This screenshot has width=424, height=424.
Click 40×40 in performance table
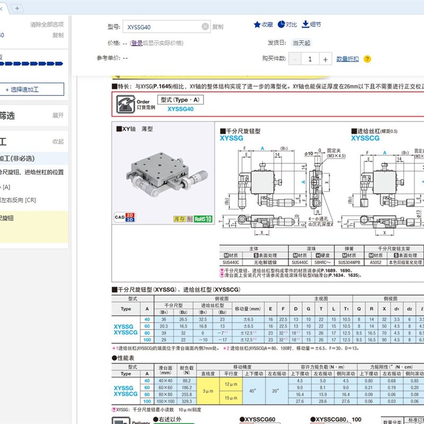coord(165,381)
